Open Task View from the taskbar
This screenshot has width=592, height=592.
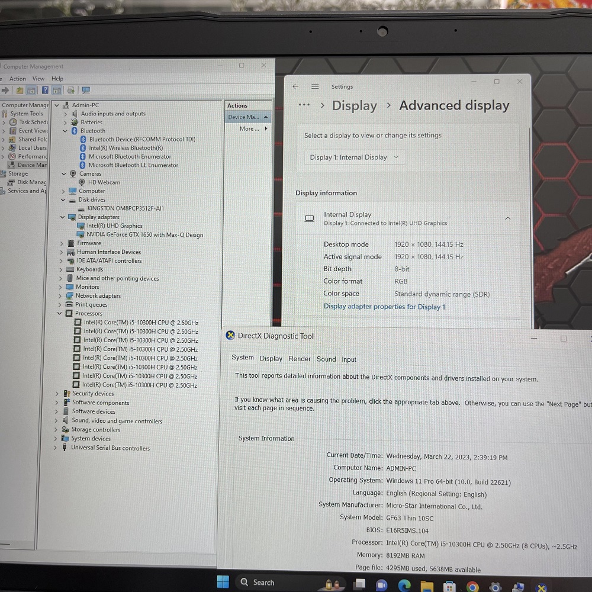(x=360, y=584)
